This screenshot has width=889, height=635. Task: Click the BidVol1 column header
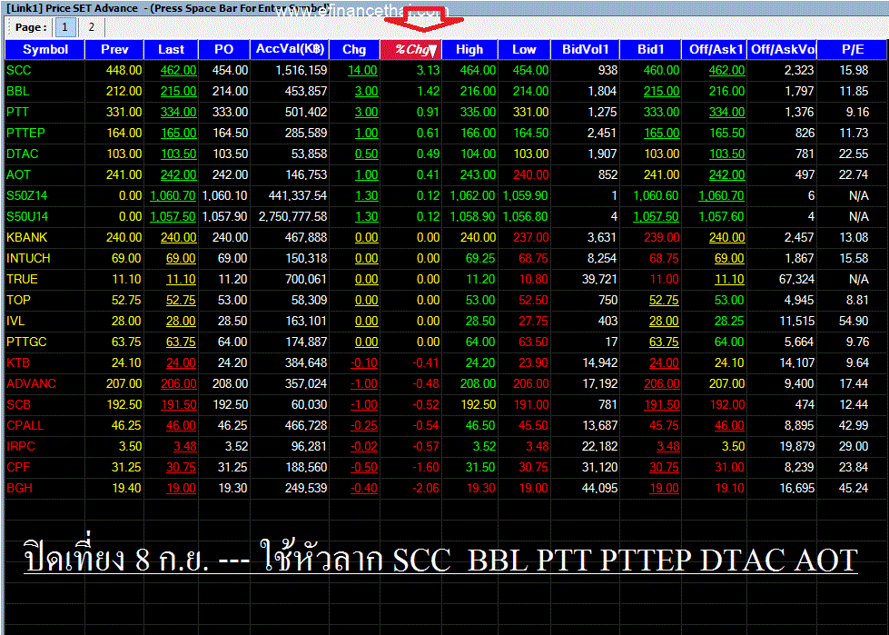coord(585,49)
